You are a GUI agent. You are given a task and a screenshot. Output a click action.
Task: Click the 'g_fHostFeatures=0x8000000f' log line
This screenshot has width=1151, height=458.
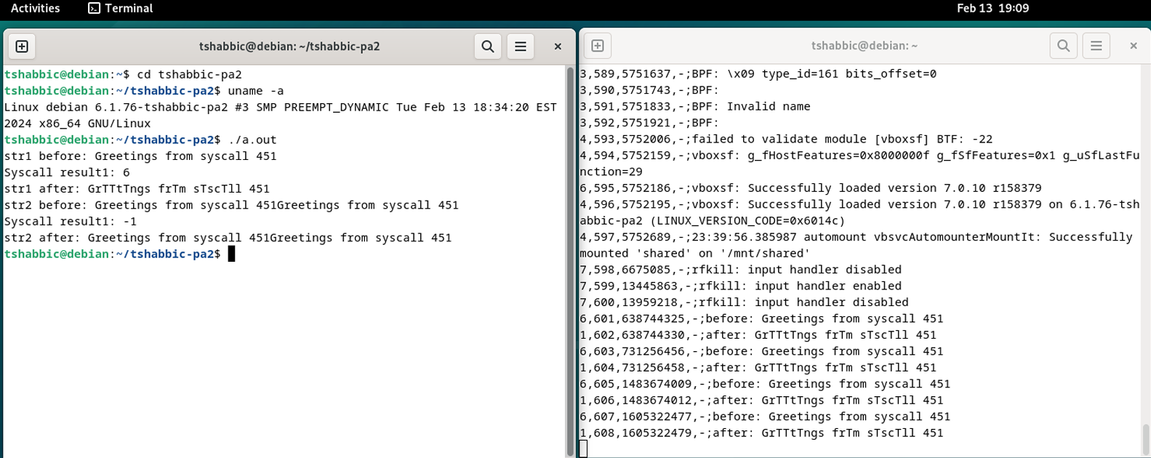coord(859,156)
